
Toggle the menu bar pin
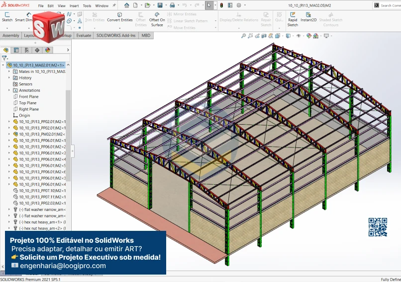114,5
